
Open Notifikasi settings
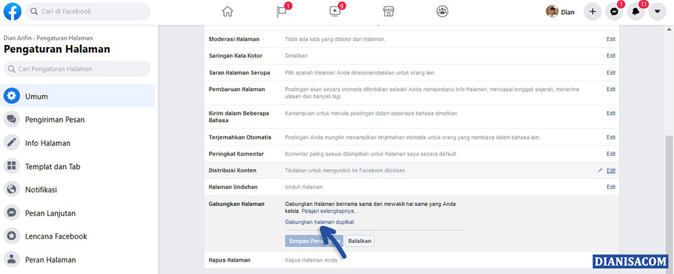pyautogui.click(x=78, y=189)
